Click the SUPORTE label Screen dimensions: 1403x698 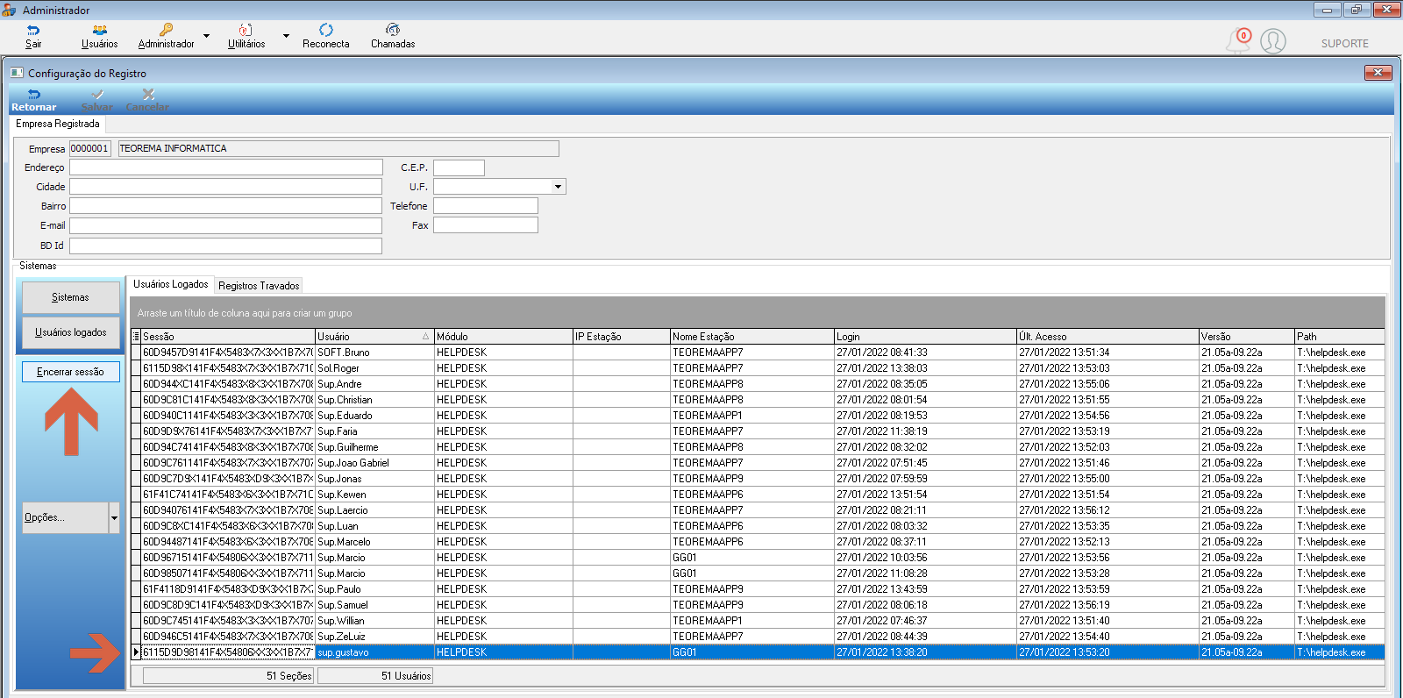click(x=1344, y=44)
